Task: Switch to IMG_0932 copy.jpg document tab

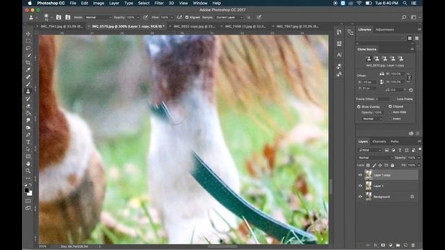Action: (x=194, y=26)
